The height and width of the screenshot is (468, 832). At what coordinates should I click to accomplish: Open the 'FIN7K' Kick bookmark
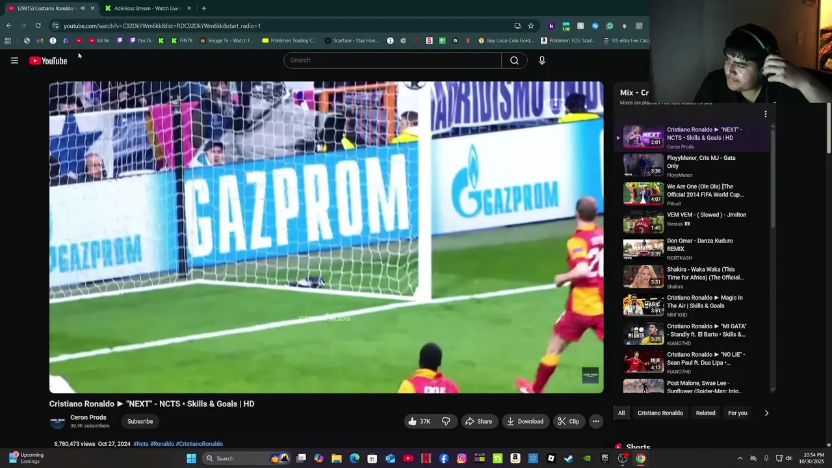[x=182, y=40]
